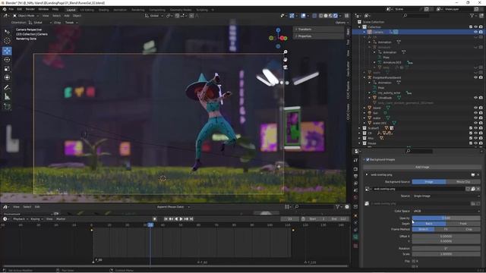Hide the Camera object in outliner
Screen dimensions: 486x273
coord(475,32)
